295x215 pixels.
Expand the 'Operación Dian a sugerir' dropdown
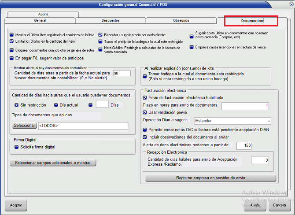268,121
